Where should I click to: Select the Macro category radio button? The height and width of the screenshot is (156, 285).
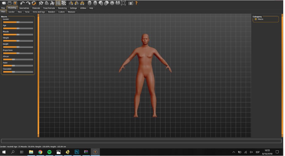pyautogui.click(x=256, y=19)
